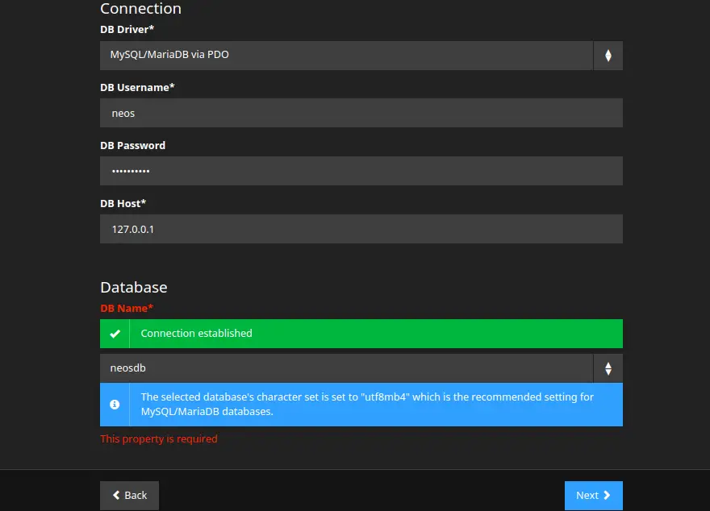Click the DB Password label
Screen dimensions: 710x511
click(x=132, y=146)
